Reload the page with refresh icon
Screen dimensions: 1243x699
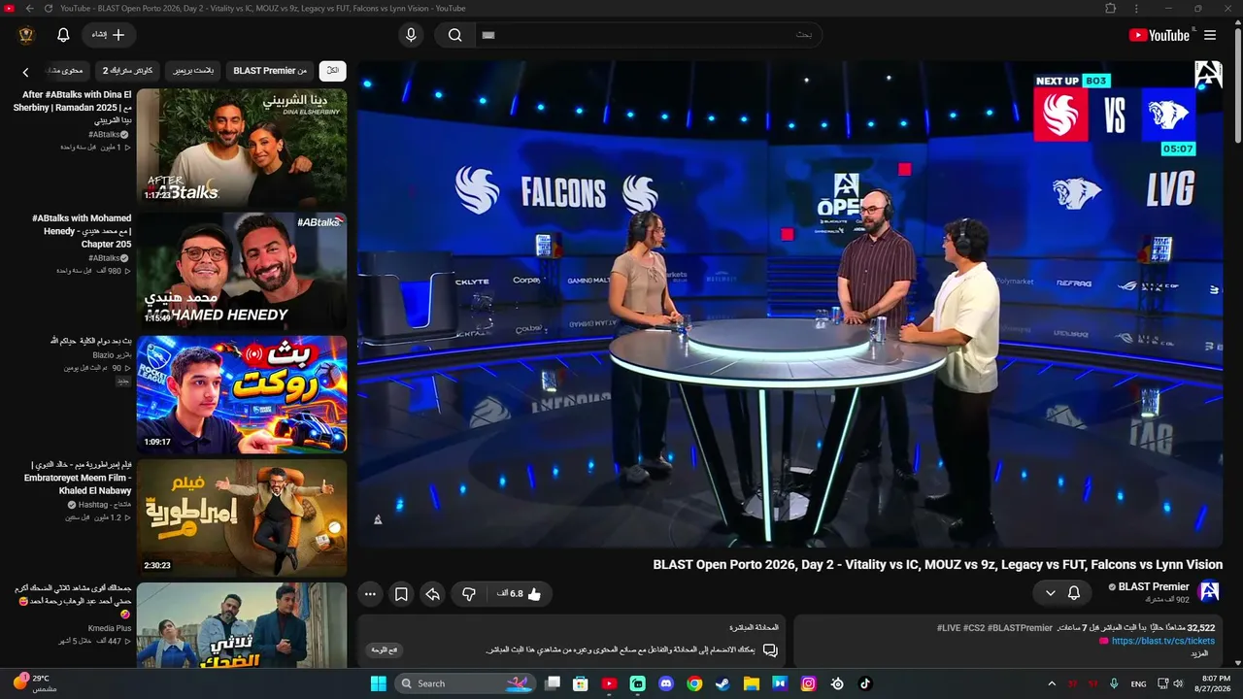click(x=49, y=9)
